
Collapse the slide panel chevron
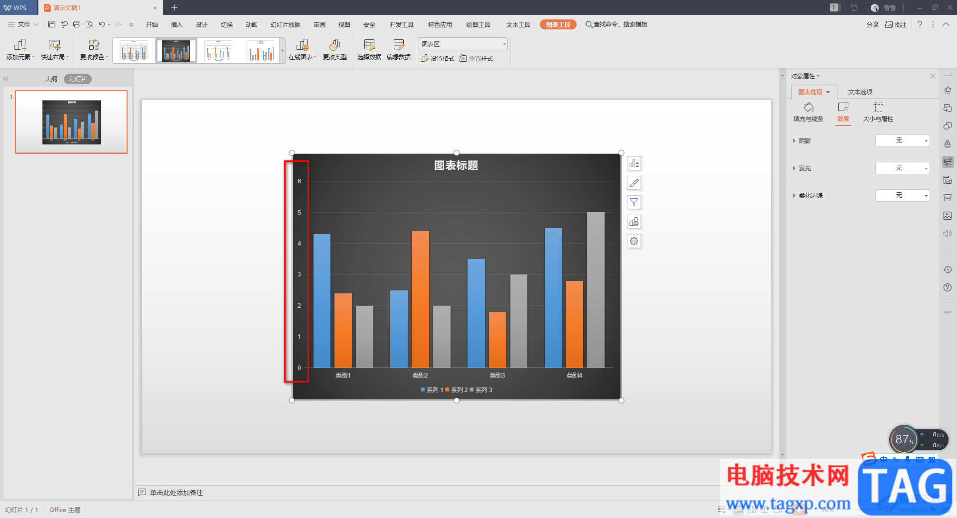[6, 79]
